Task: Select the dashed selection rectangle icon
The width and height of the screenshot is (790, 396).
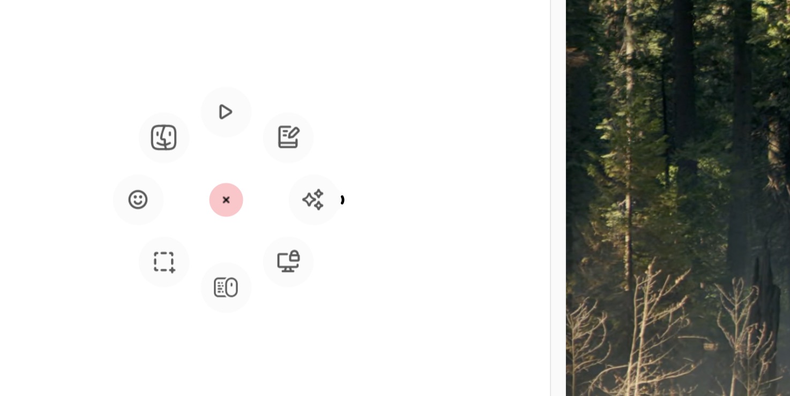Action: point(164,262)
